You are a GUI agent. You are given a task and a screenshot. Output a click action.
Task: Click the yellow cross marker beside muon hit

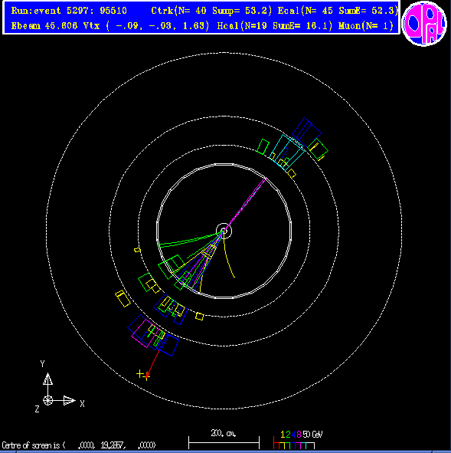[139, 374]
